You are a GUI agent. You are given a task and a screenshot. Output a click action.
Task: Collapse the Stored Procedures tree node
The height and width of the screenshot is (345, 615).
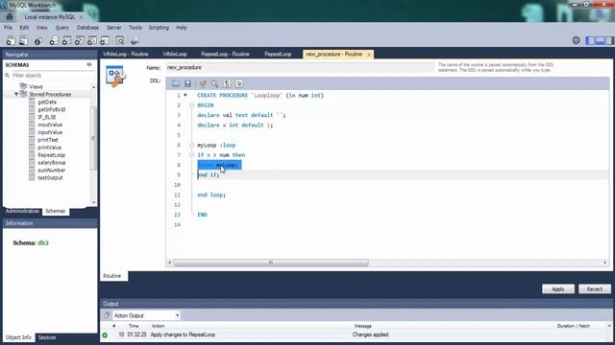click(16, 94)
